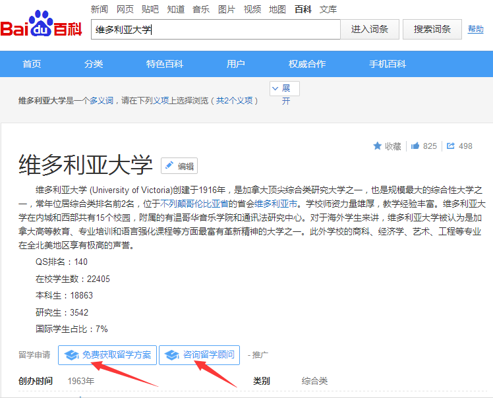Open 手机百科 tab in blue bar

click(x=388, y=64)
